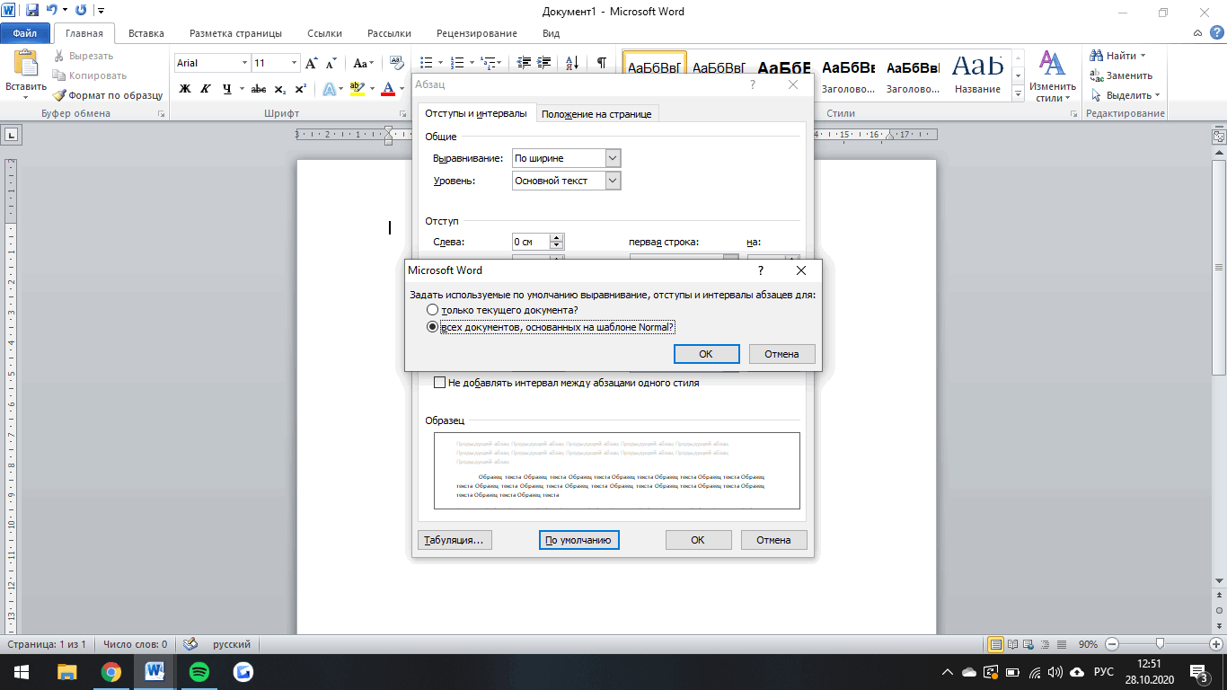Click the Табуляция button
The width and height of the screenshot is (1227, 690).
(x=455, y=540)
